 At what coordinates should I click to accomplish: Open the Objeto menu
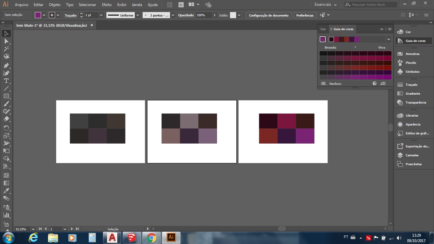(x=55, y=5)
